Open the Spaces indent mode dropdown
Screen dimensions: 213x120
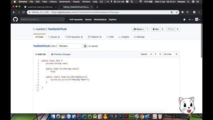coord(146,54)
